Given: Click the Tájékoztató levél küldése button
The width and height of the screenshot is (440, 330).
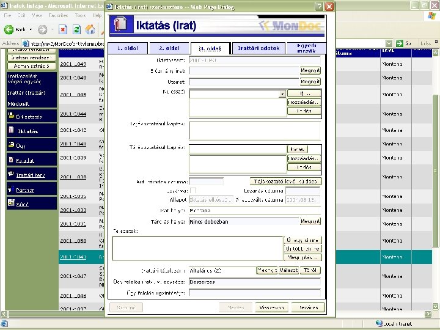Looking at the screenshot, I should [x=285, y=182].
